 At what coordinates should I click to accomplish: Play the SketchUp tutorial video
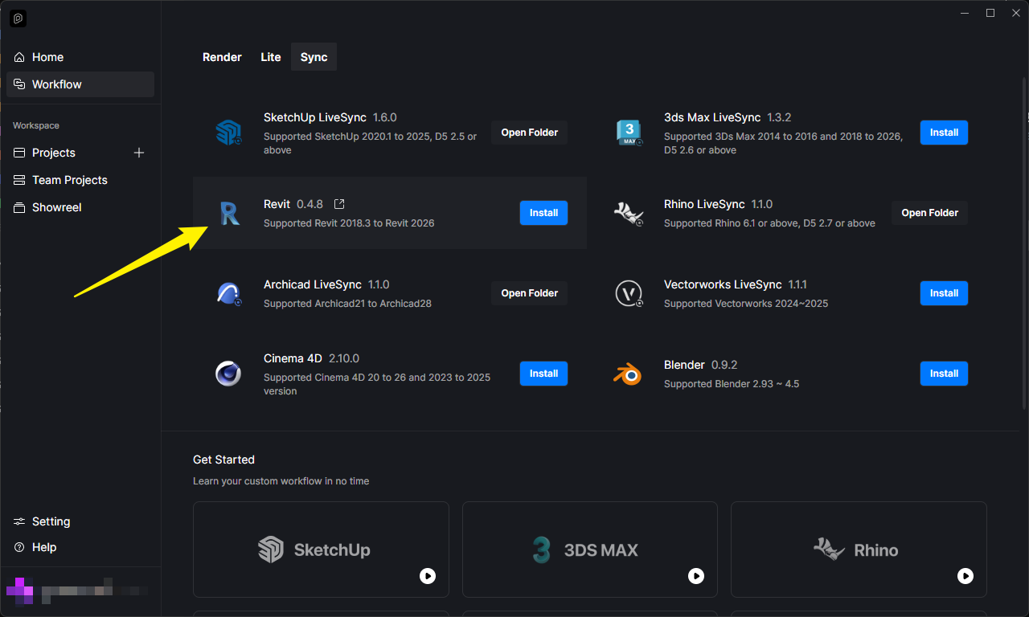tap(428, 576)
